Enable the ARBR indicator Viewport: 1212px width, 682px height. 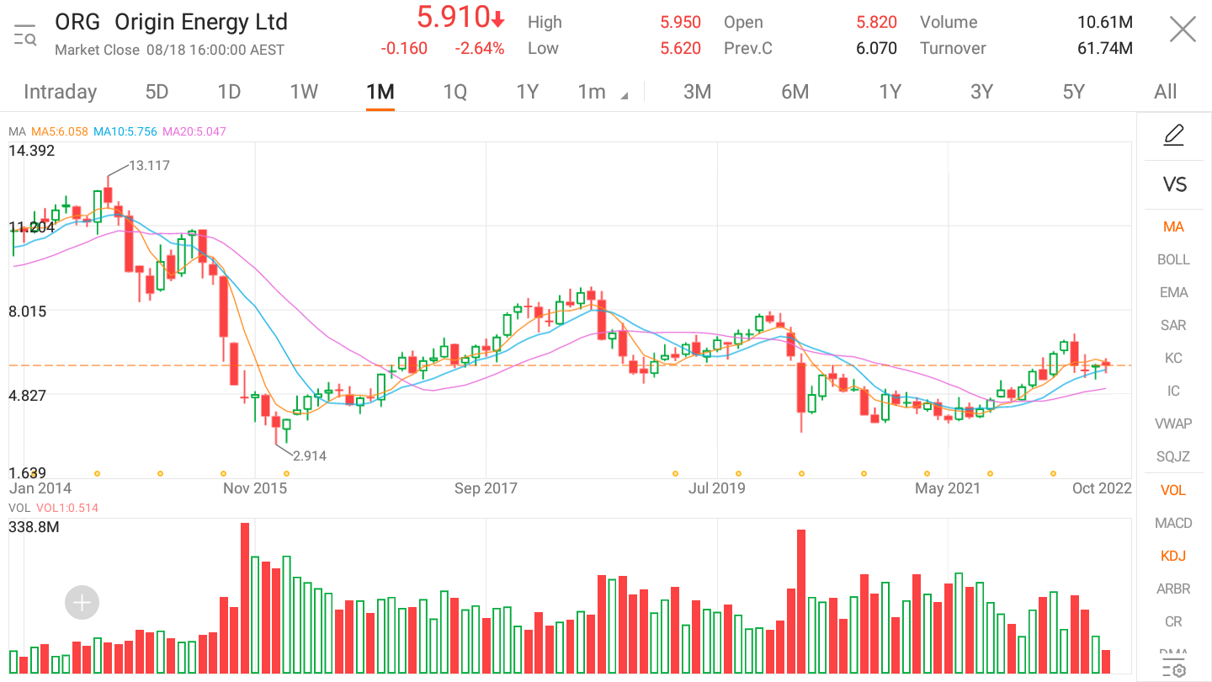[1173, 589]
